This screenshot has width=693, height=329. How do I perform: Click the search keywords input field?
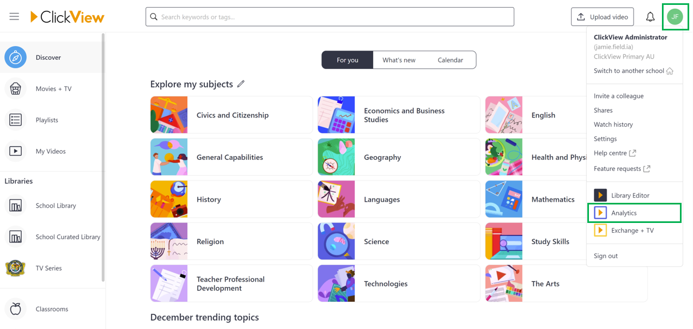330,17
